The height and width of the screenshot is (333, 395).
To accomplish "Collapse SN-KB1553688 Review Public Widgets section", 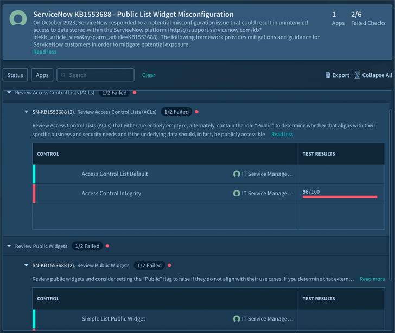I will pos(26,265).
